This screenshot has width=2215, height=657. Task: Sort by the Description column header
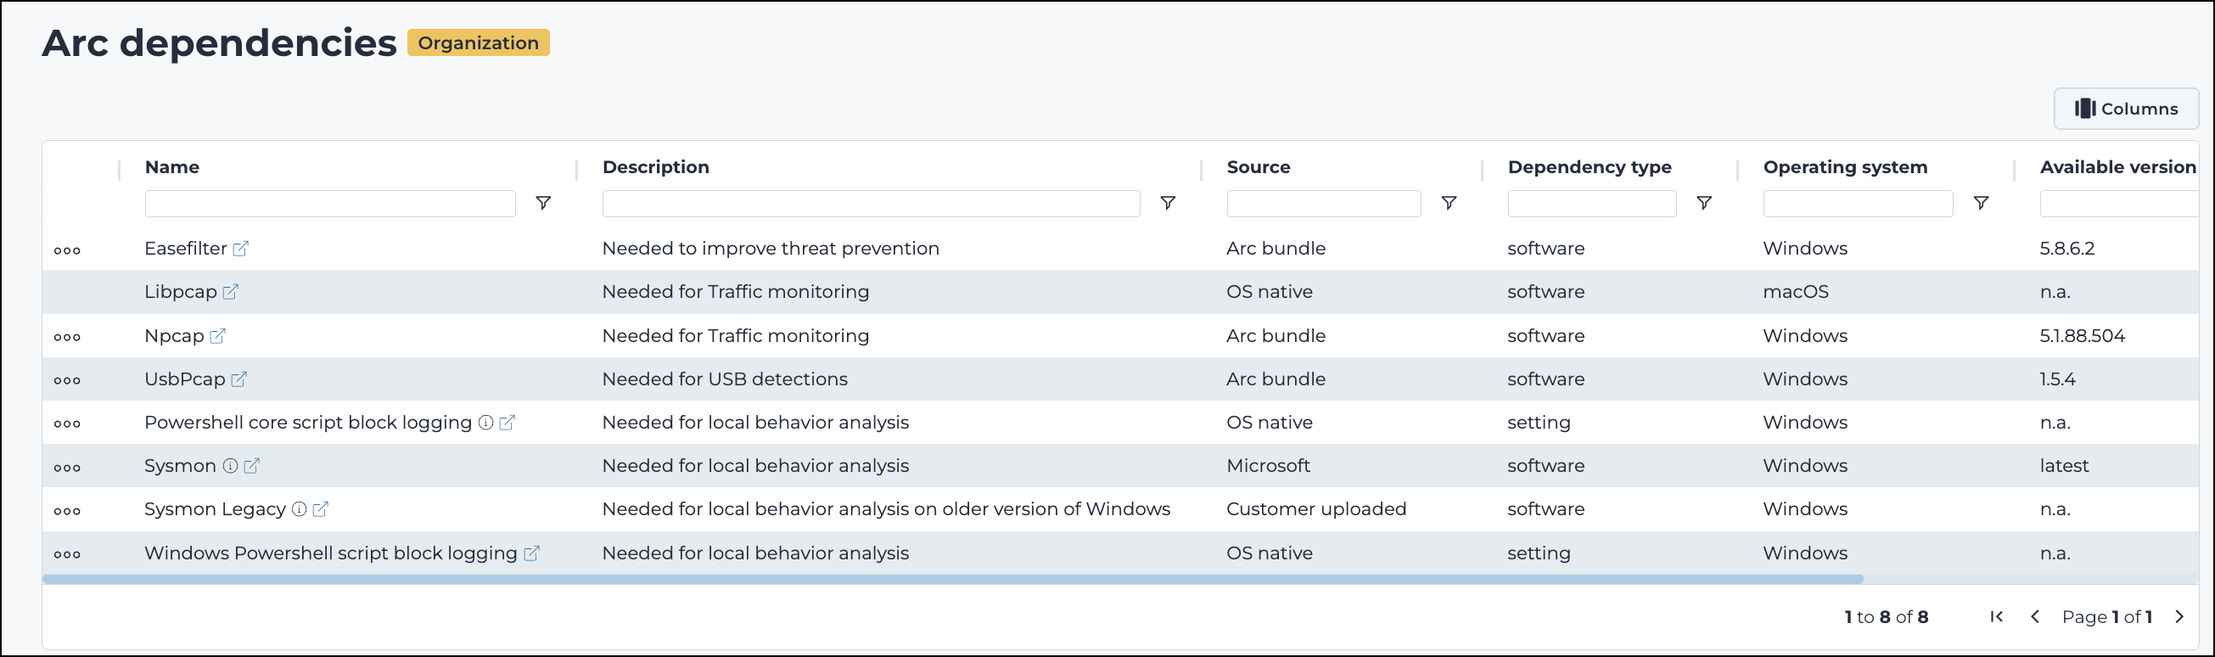656,167
